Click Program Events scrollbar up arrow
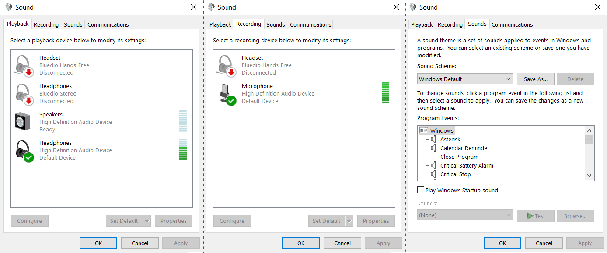 point(590,130)
